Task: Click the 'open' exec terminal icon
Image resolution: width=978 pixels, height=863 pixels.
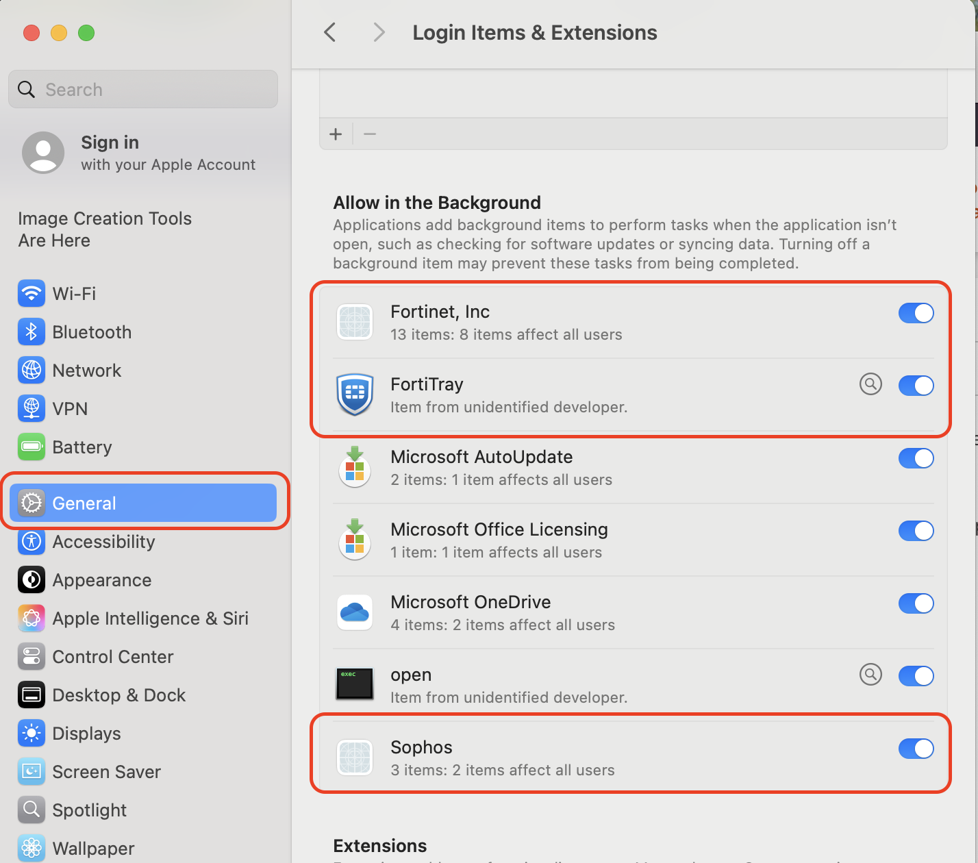Action: pos(355,684)
